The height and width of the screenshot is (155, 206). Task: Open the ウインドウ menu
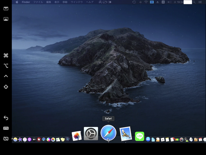(77, 2)
